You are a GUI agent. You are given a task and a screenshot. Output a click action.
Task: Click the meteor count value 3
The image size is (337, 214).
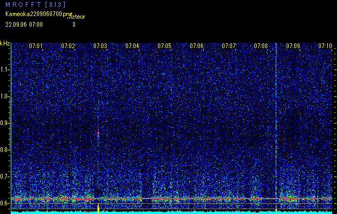(74, 25)
